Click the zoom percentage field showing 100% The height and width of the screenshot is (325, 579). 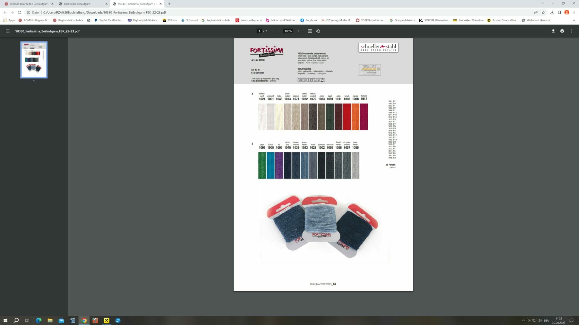pos(288,31)
